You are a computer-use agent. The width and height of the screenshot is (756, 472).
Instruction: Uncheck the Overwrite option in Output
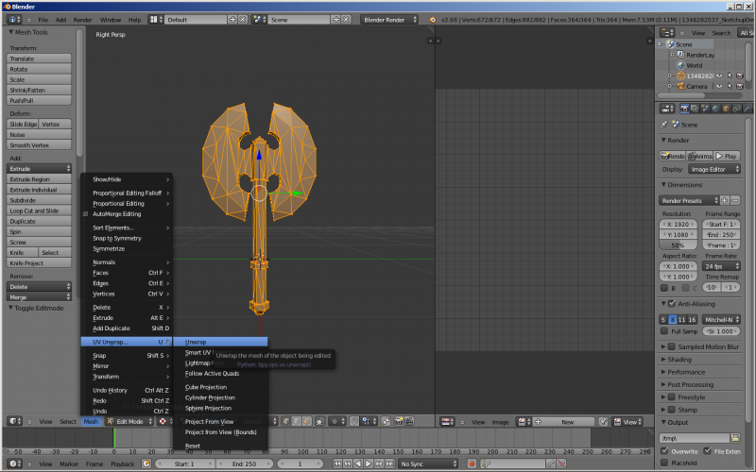point(663,451)
